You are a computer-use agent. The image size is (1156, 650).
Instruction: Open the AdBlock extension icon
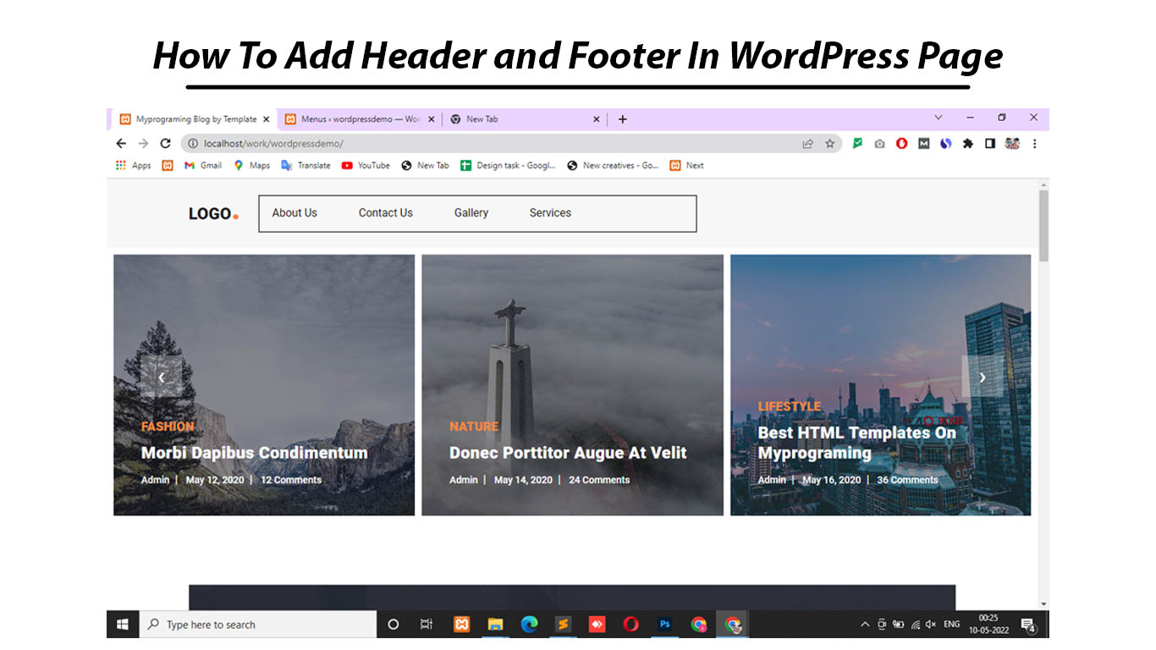[901, 144]
